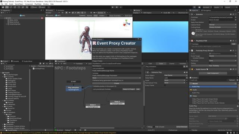Select the Hidden context option
Screen dimensions: 239x134
[102, 16]
